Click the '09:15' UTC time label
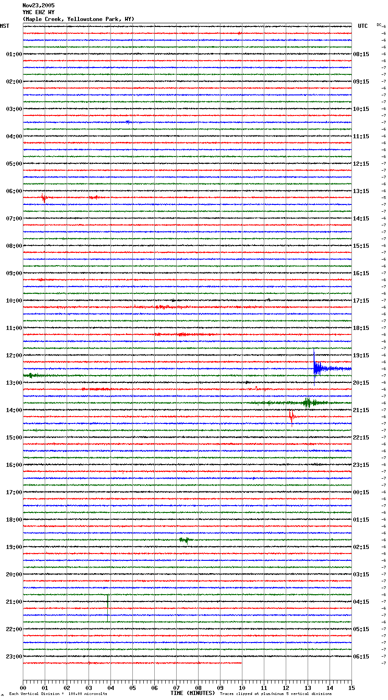 [x=361, y=82]
